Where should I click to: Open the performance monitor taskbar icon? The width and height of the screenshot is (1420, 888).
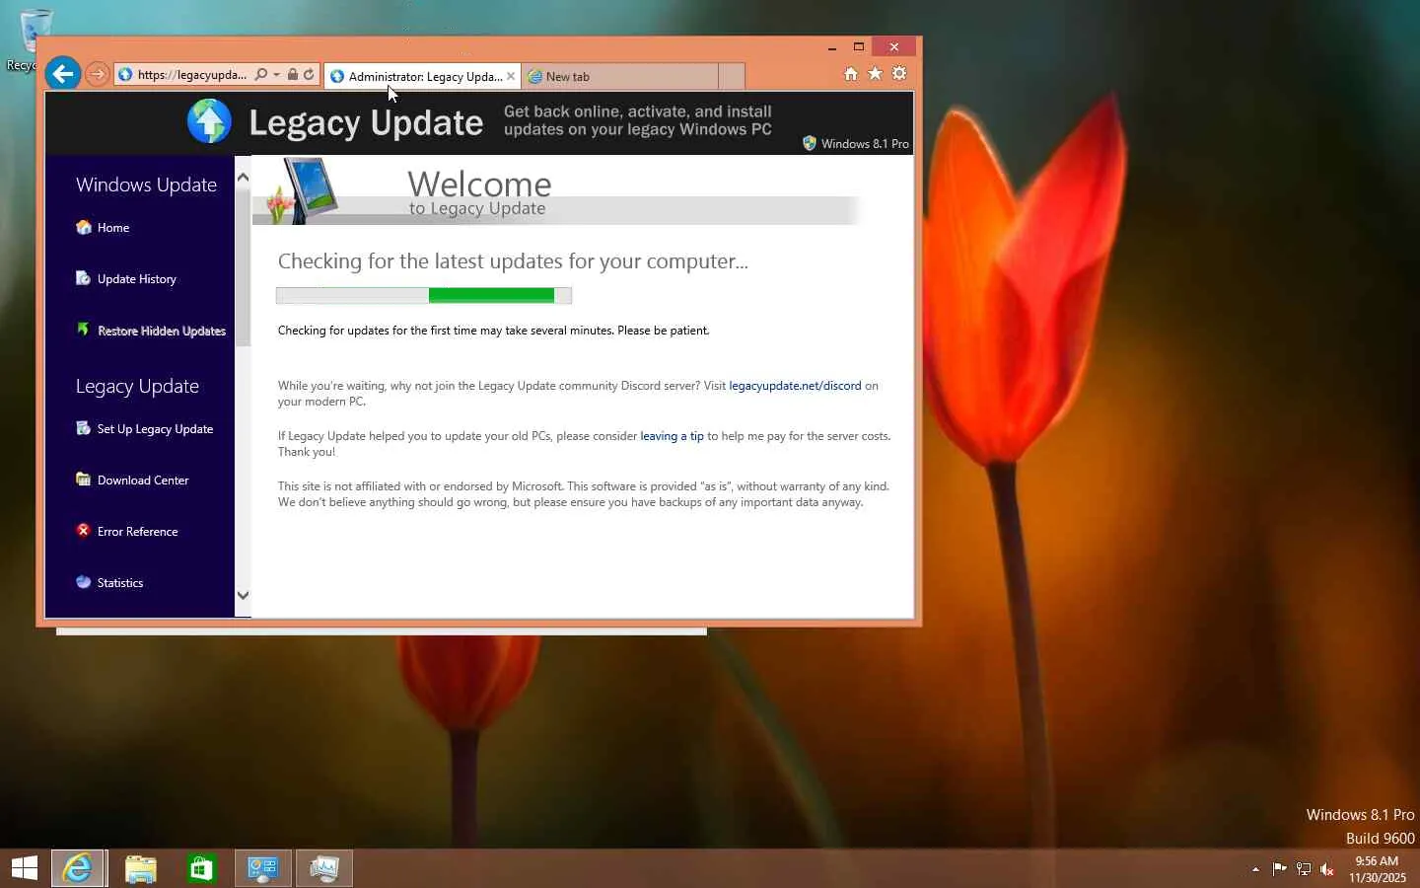point(323,868)
